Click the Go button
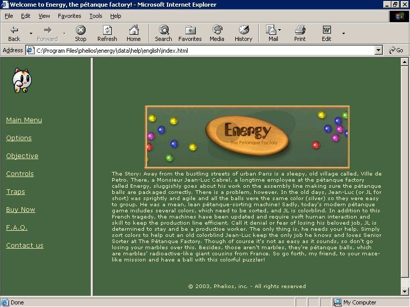Screen dimensions: 410x307 click(396, 50)
